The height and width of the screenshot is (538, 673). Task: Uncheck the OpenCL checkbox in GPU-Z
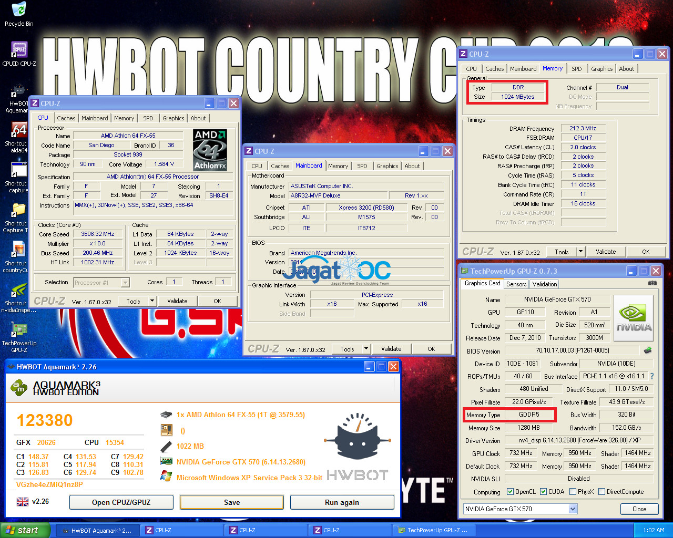(510, 492)
